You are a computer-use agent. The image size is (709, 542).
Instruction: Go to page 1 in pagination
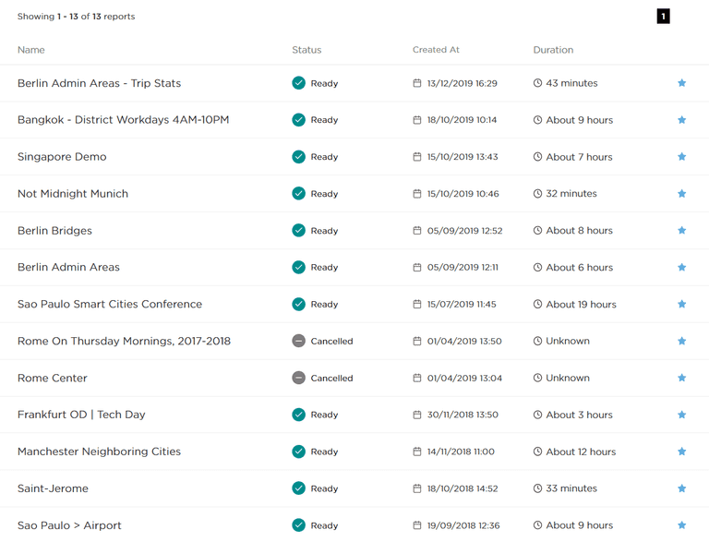663,17
